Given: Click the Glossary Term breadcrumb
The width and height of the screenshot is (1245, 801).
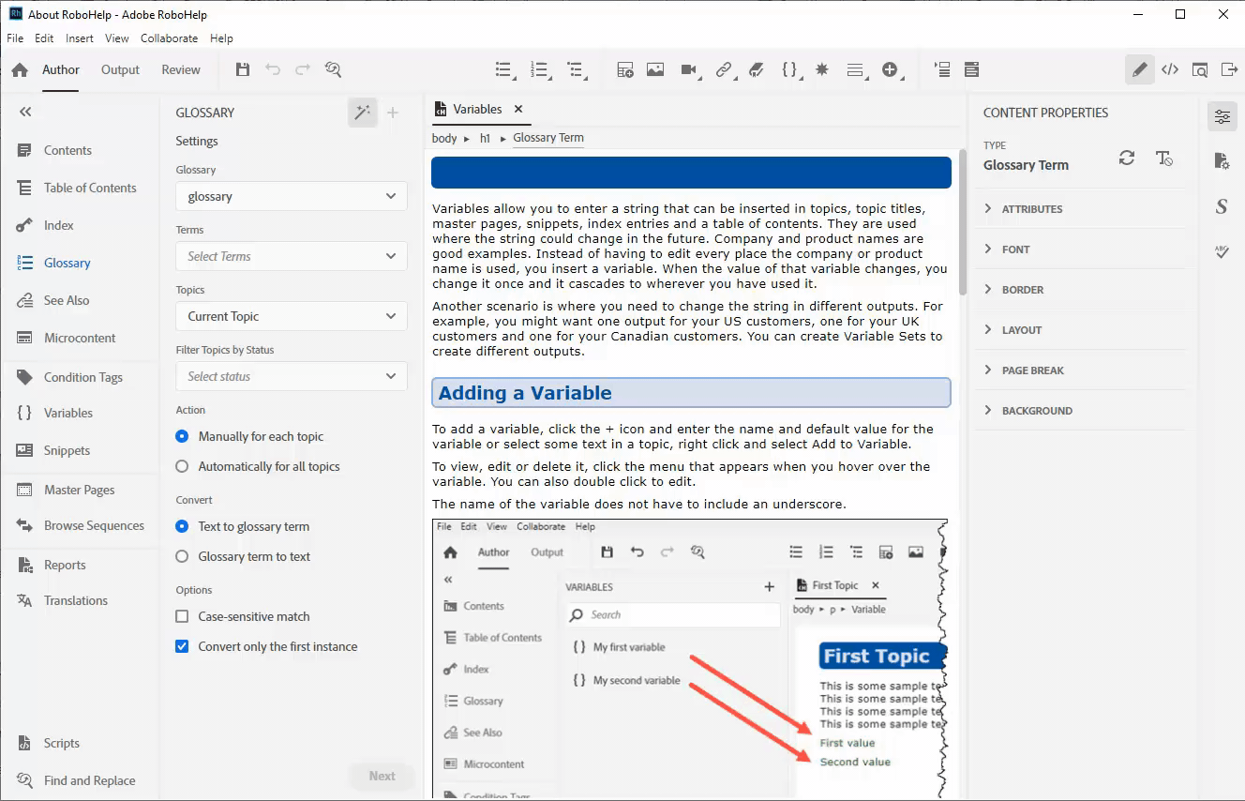Looking at the screenshot, I should [548, 138].
